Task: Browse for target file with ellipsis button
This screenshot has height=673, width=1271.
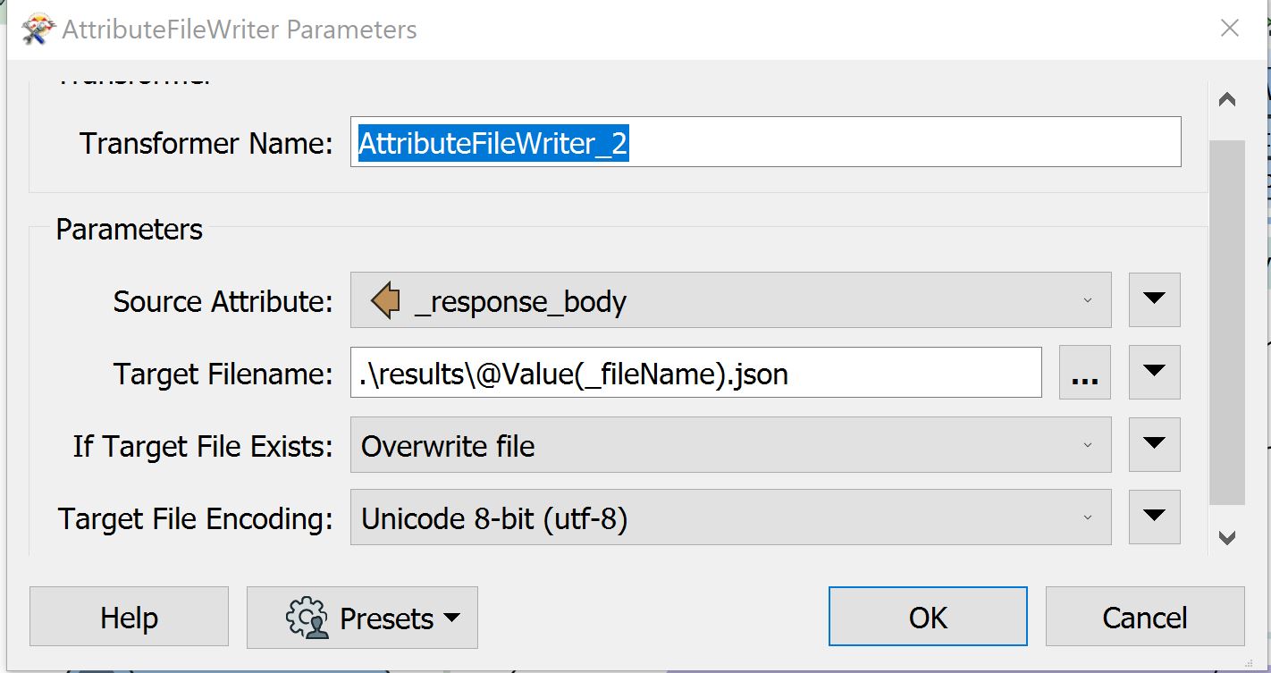Action: pyautogui.click(x=1084, y=373)
